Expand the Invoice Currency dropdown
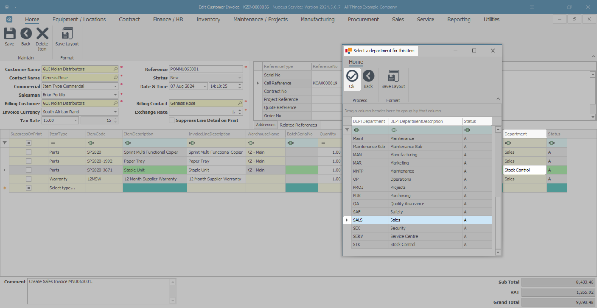Screen dimensions: 597x308 click(x=115, y=112)
